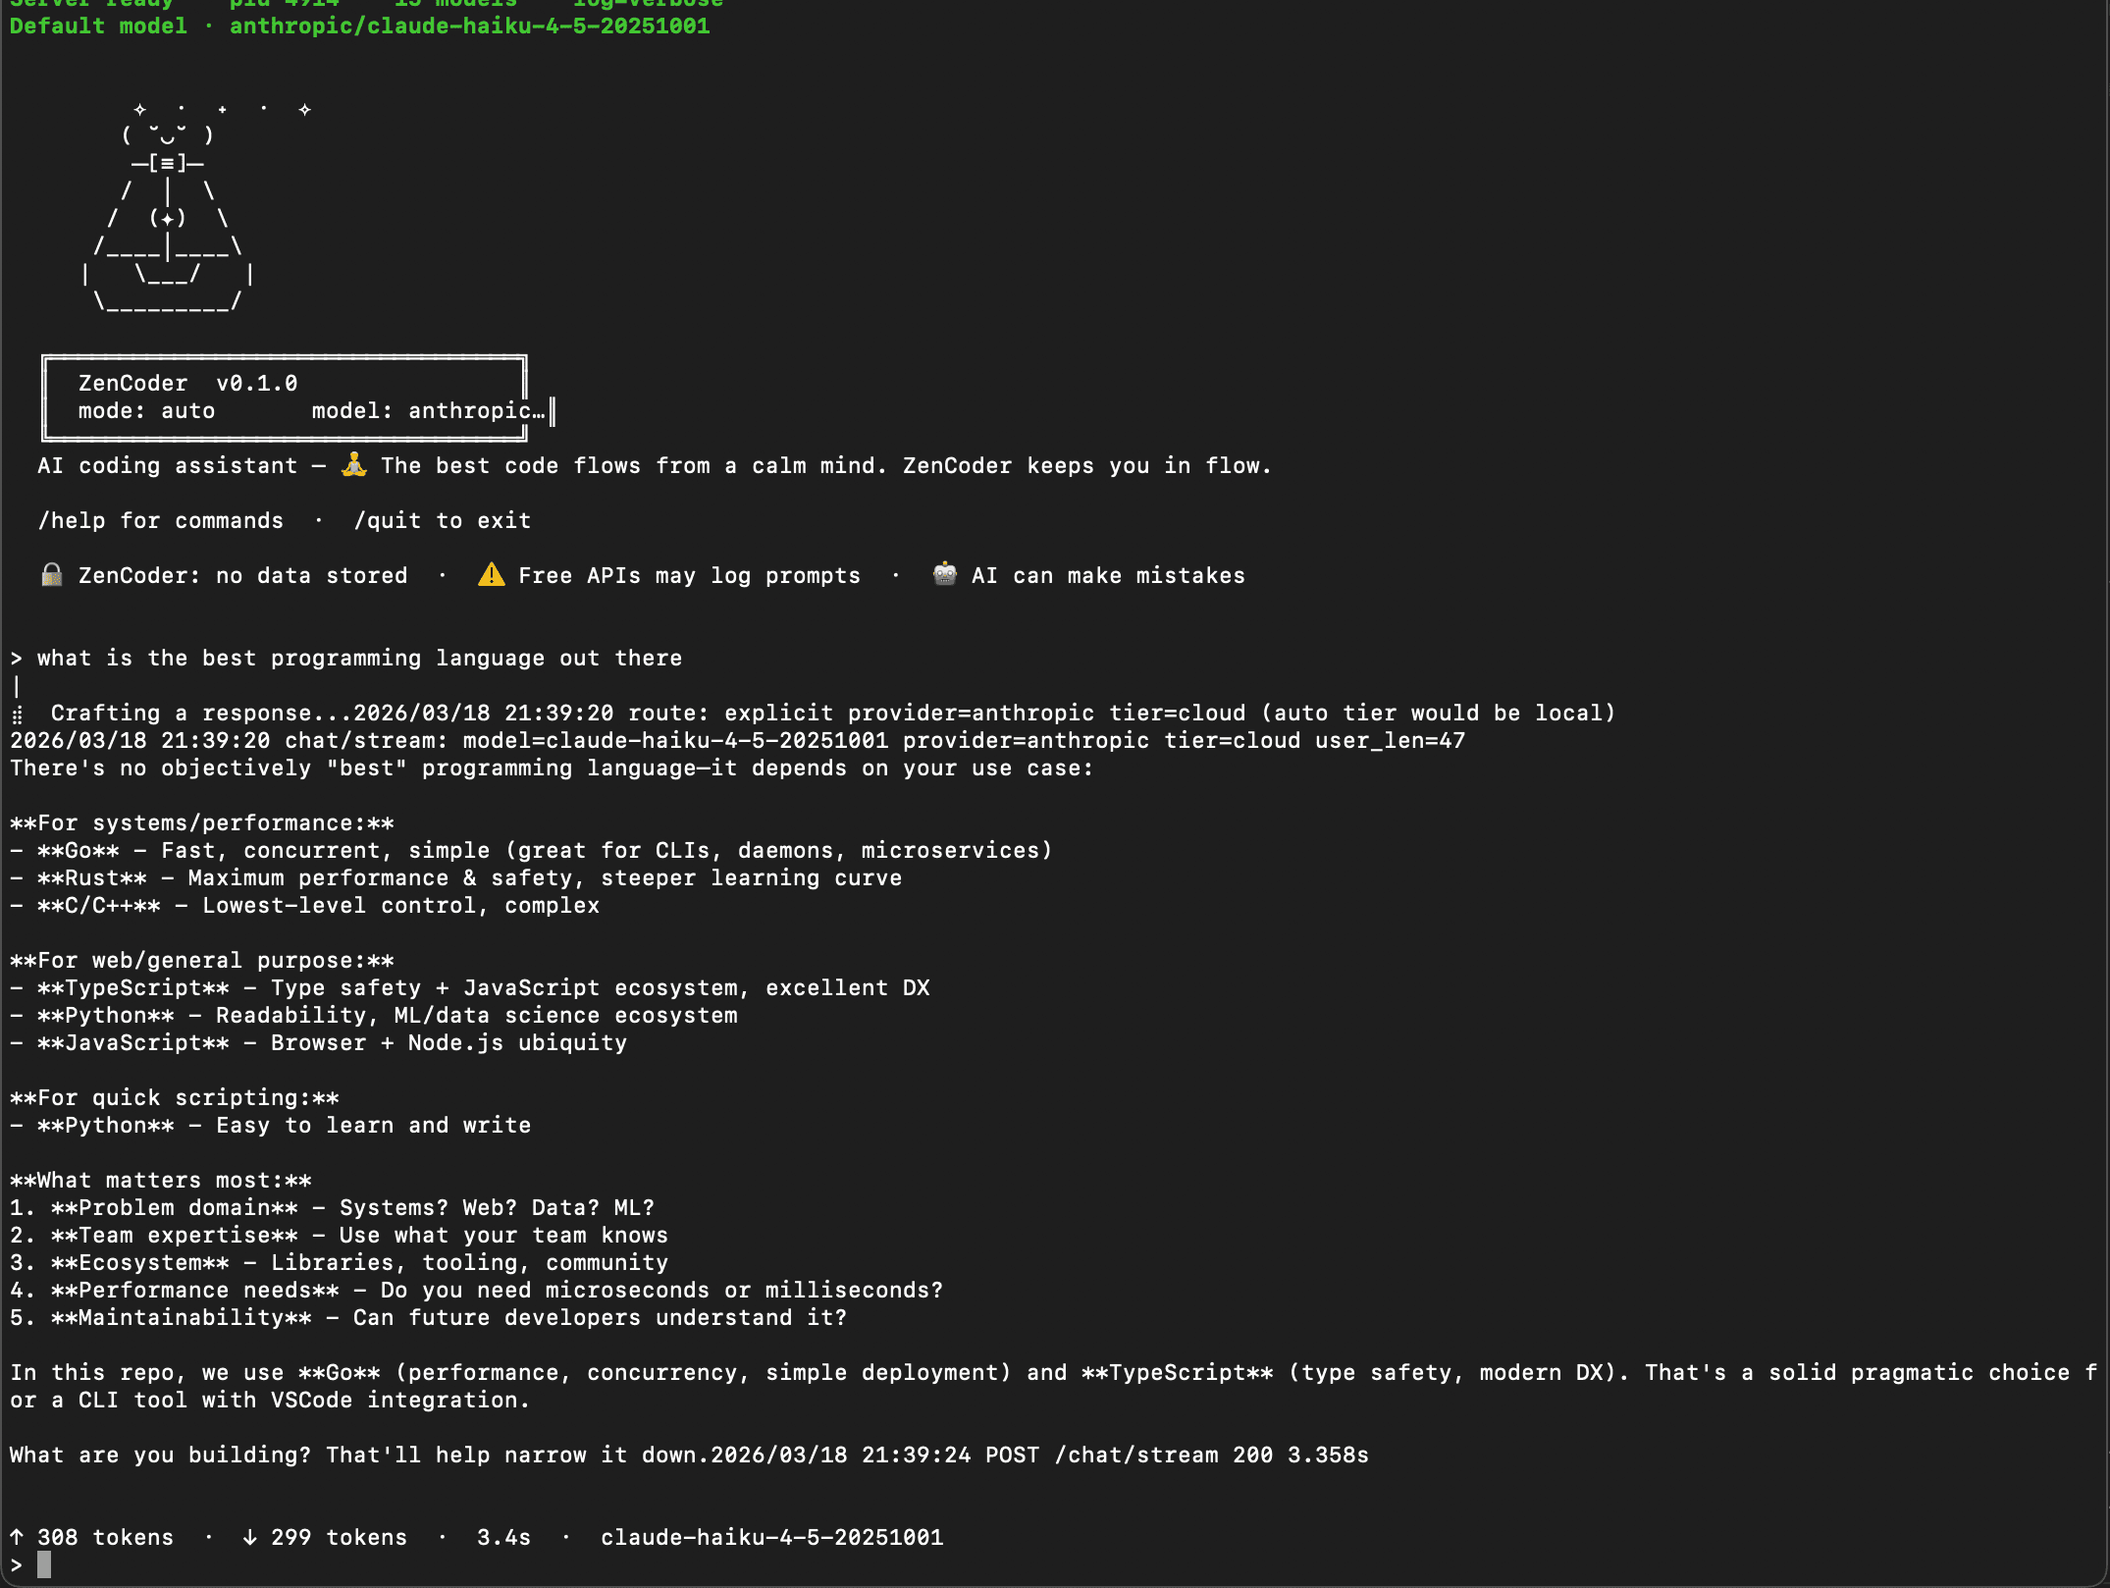2110x1588 pixels.
Task: Select the spinner glyph beside 'Crafting a response'
Action: pyautogui.click(x=16, y=714)
